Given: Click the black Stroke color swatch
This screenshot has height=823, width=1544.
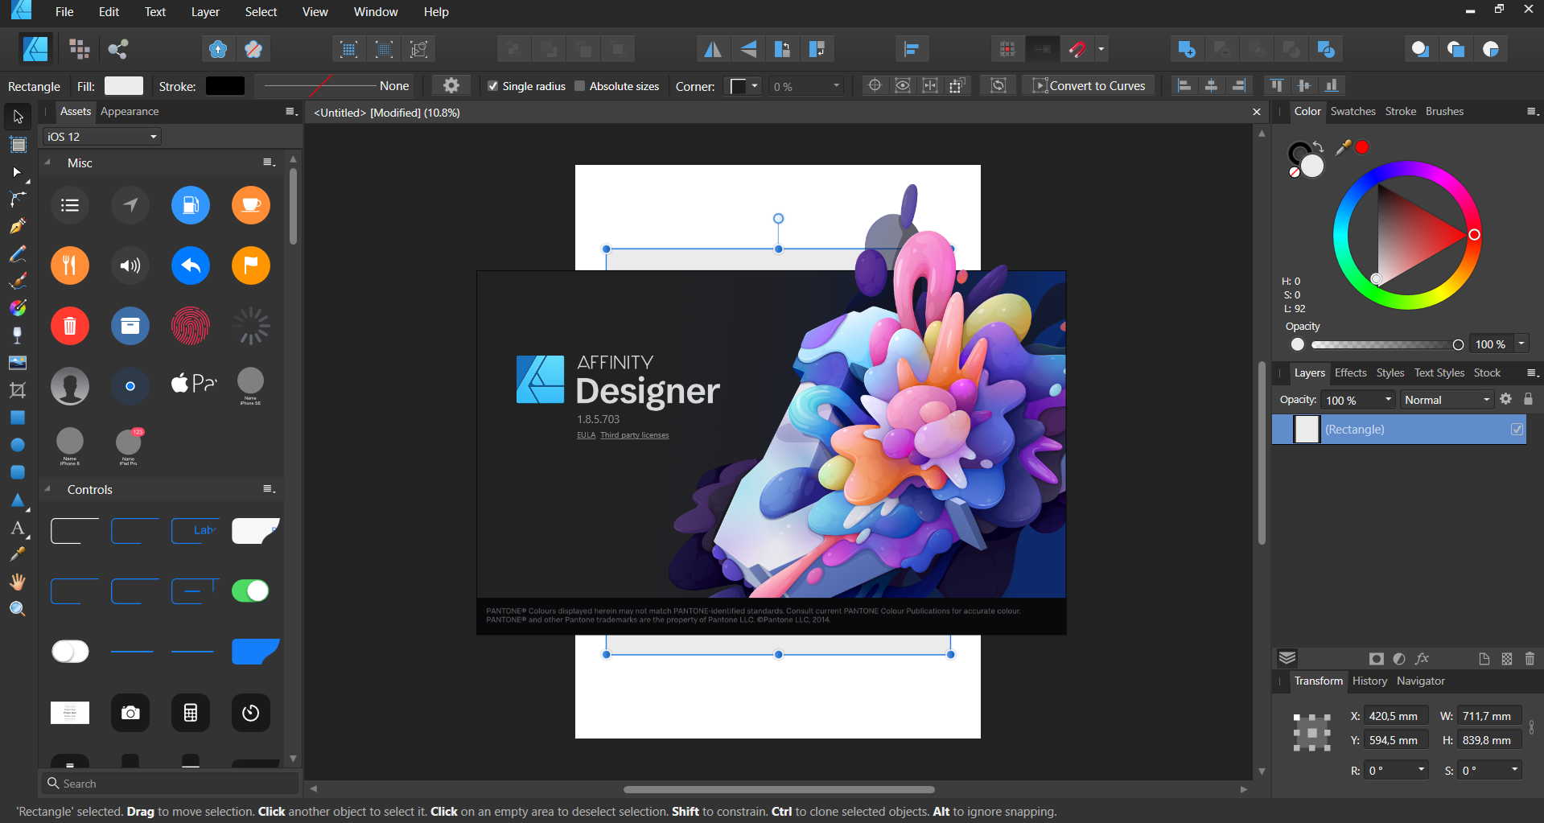Looking at the screenshot, I should [x=225, y=86].
